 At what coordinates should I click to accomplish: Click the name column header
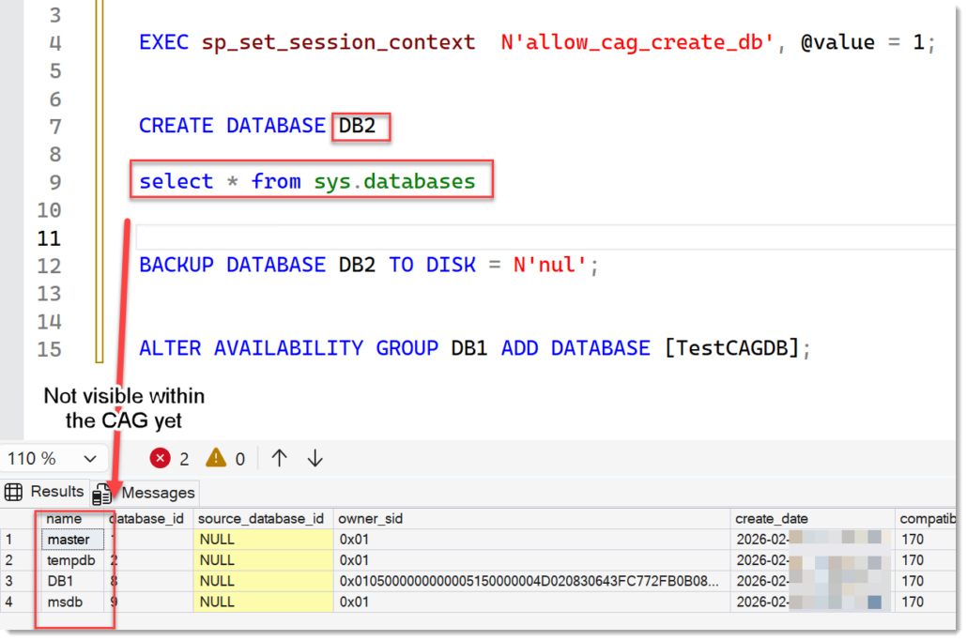tap(64, 518)
